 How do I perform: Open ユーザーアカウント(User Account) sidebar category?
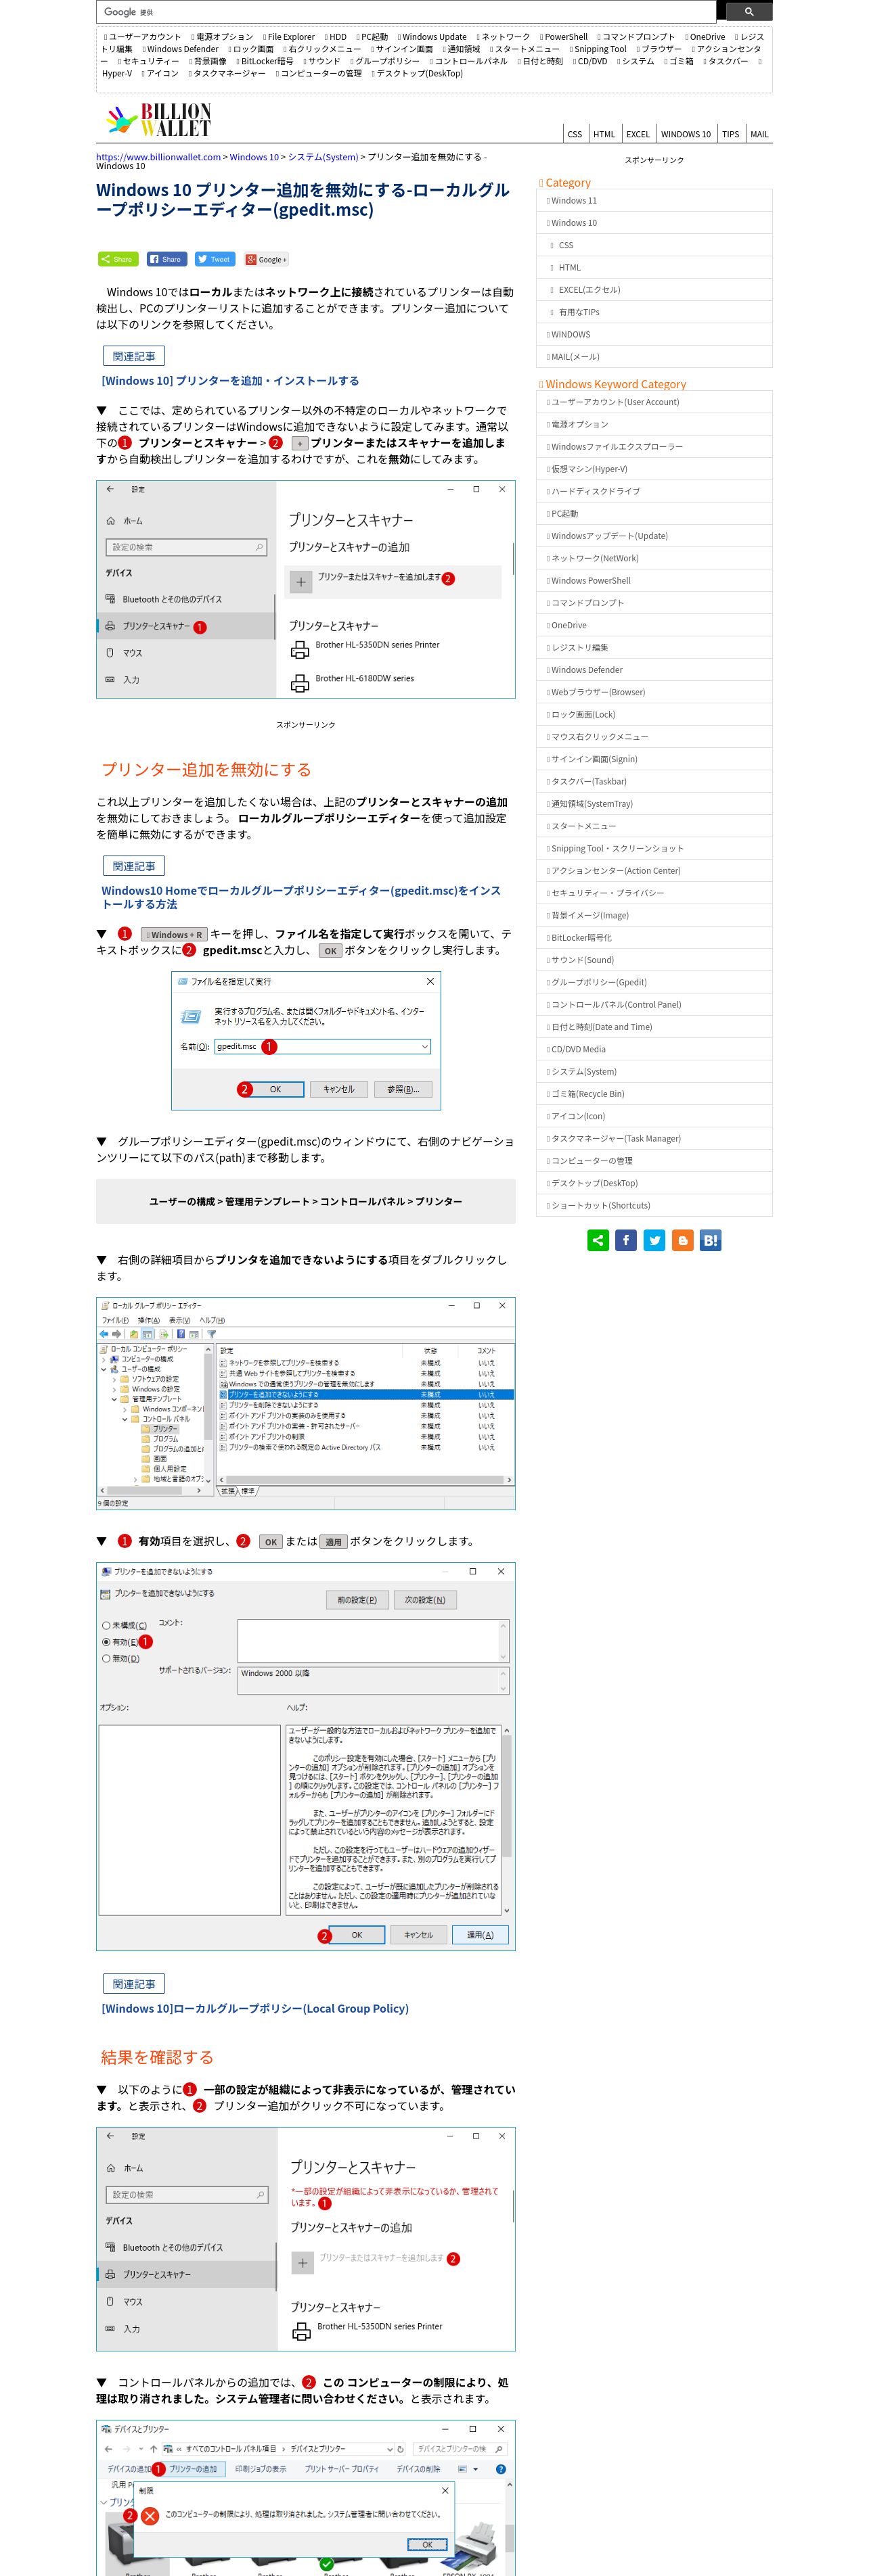654,402
